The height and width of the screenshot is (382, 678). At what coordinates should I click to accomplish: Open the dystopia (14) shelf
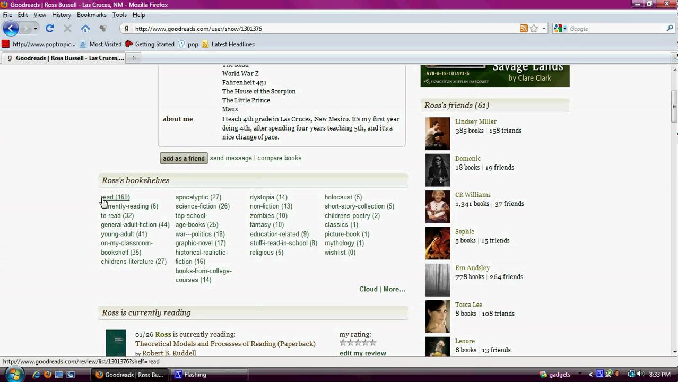coord(268,197)
